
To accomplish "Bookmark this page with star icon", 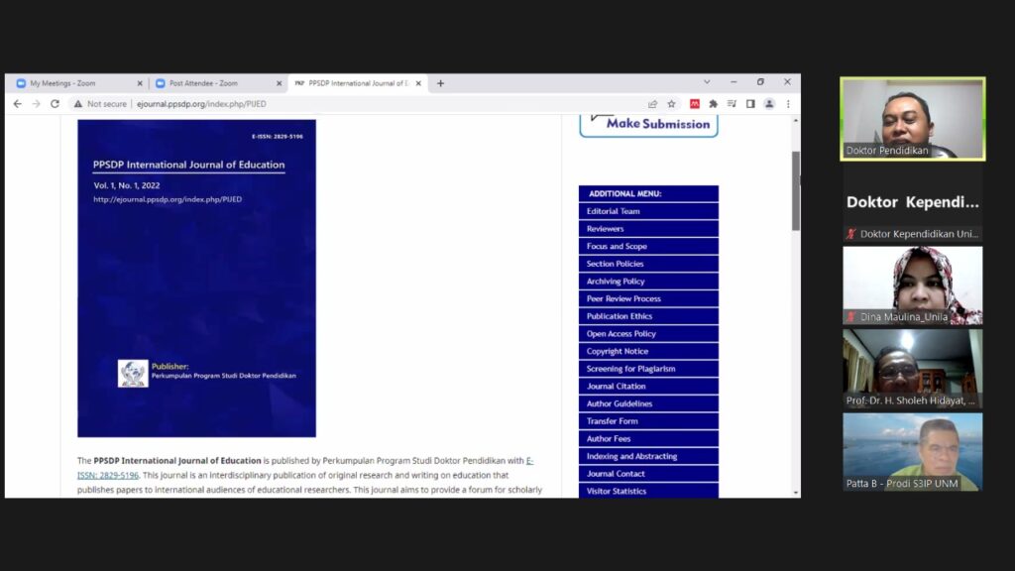I will (671, 104).
